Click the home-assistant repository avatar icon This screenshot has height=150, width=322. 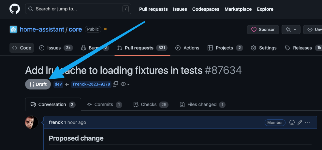click(13, 29)
